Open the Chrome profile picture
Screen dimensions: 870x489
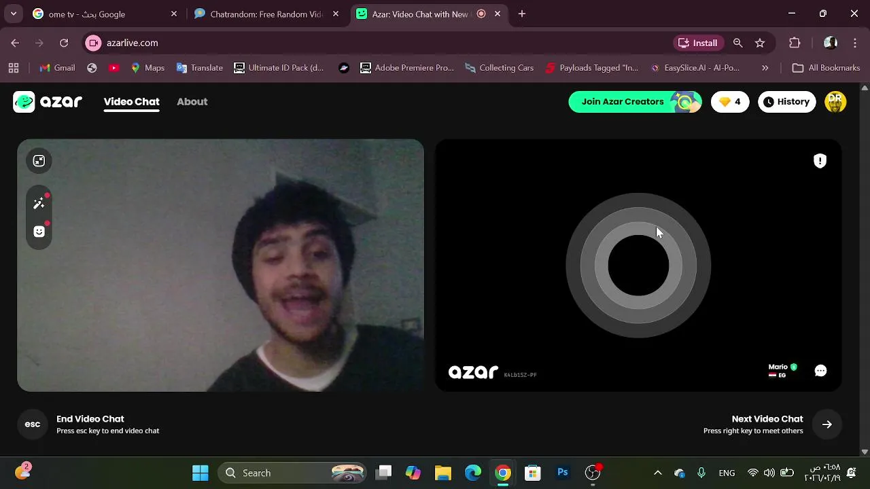pos(830,43)
